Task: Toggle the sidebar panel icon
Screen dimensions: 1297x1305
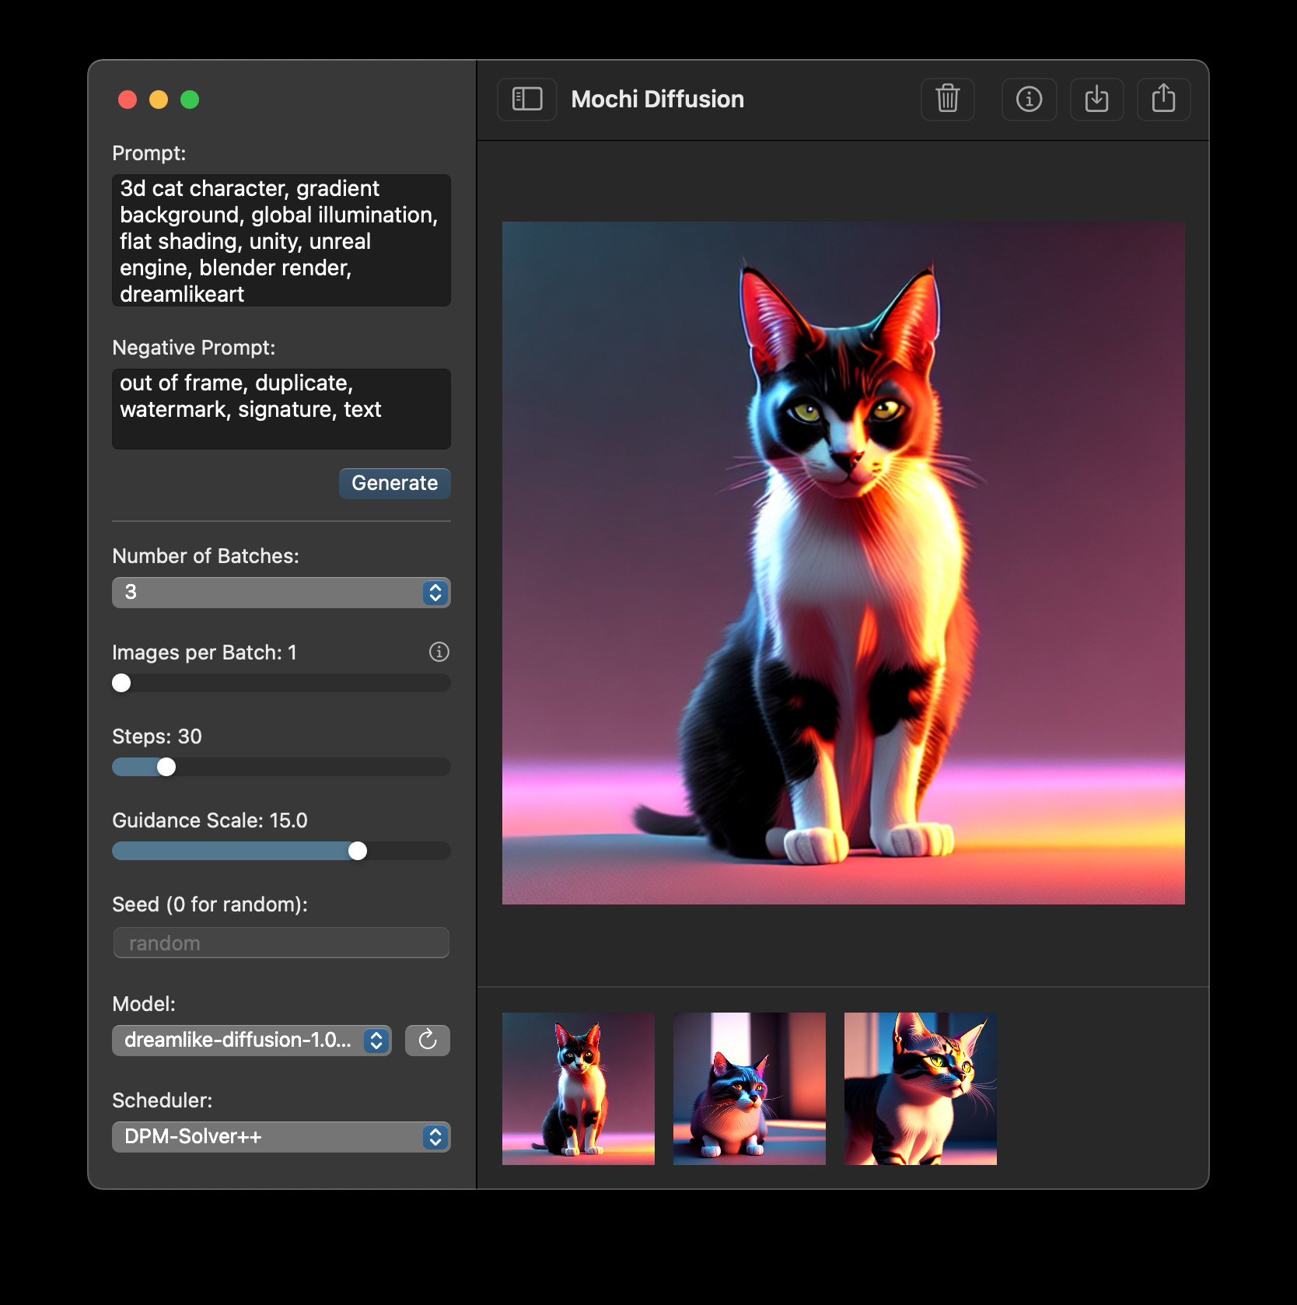Action: point(527,99)
